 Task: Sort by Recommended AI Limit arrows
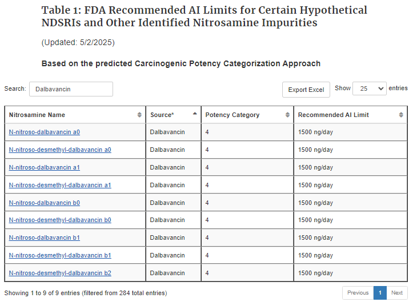click(x=401, y=115)
